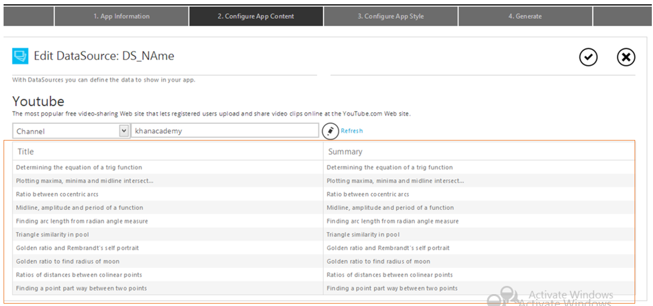
Task: Click summary 'Determining the equation of a trig function'
Action: (x=390, y=168)
